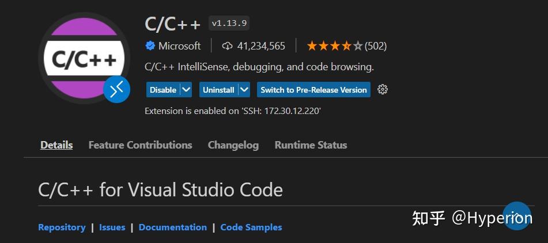The width and height of the screenshot is (548, 243).
Task: Click the C/C++ extension logo icon
Action: pyautogui.click(x=84, y=58)
